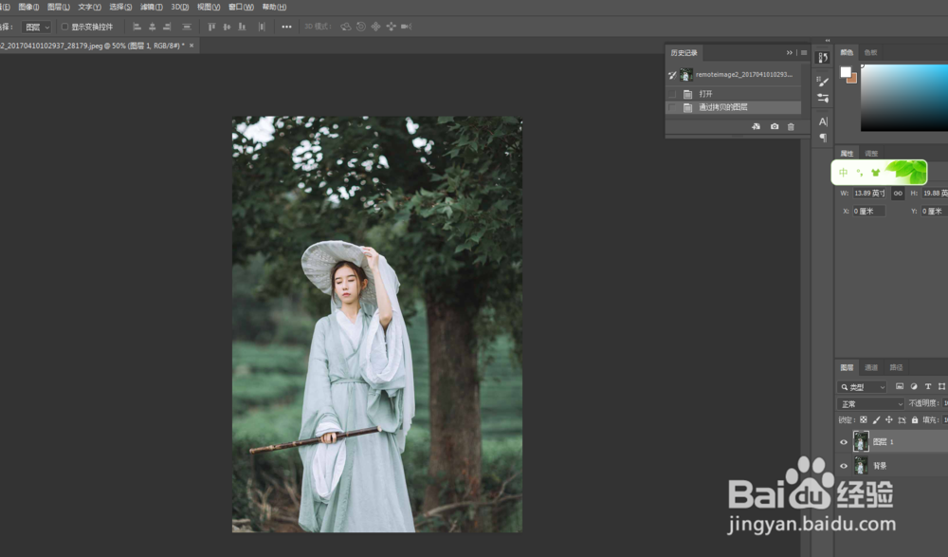
Task: Click the three-dots more options toolbar icon
Action: [x=286, y=27]
